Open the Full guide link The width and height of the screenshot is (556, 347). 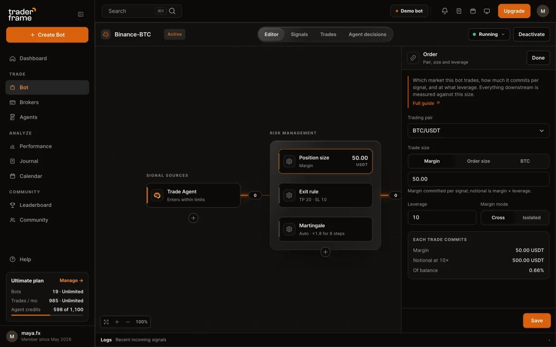[x=426, y=103]
